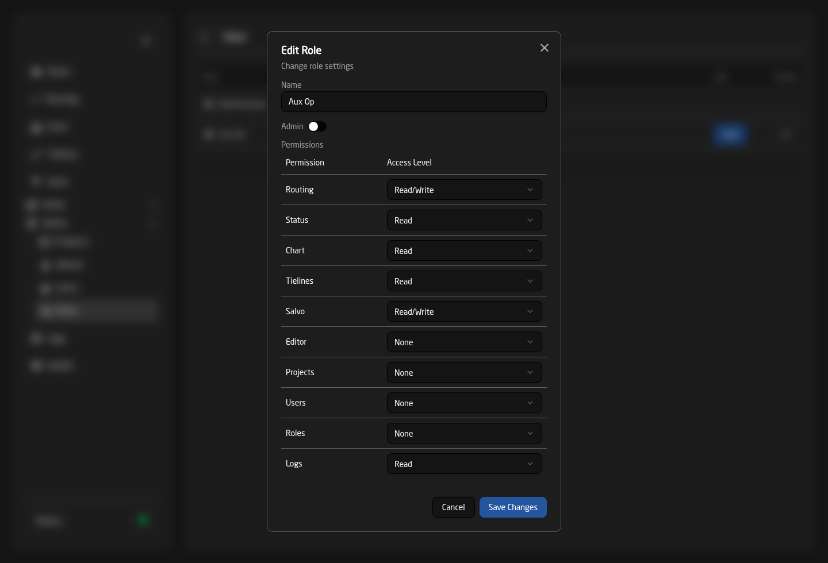828x563 pixels.
Task: Click Save Changes button
Action: (x=513, y=507)
